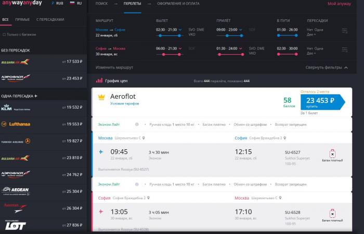Open filter settings icon for София–Москва row
Viewport: 364px width, 234px height.
click(345, 49)
